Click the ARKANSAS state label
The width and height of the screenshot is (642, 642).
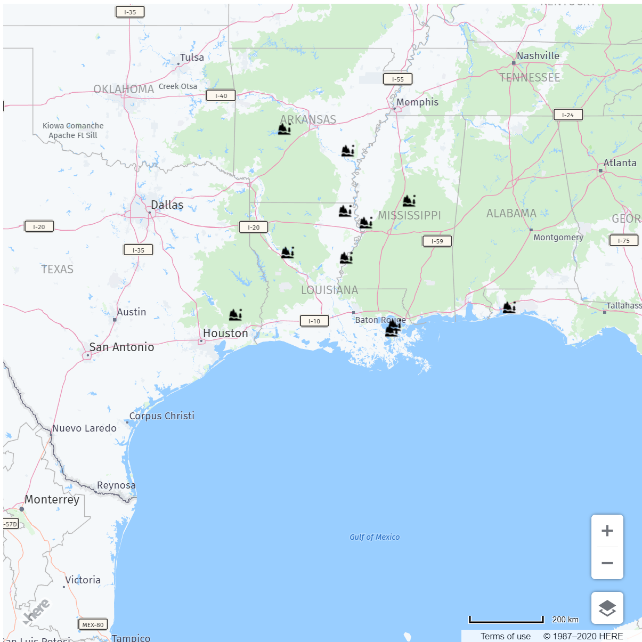[308, 120]
